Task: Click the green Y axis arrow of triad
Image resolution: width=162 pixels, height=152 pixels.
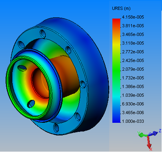Action: point(142,135)
